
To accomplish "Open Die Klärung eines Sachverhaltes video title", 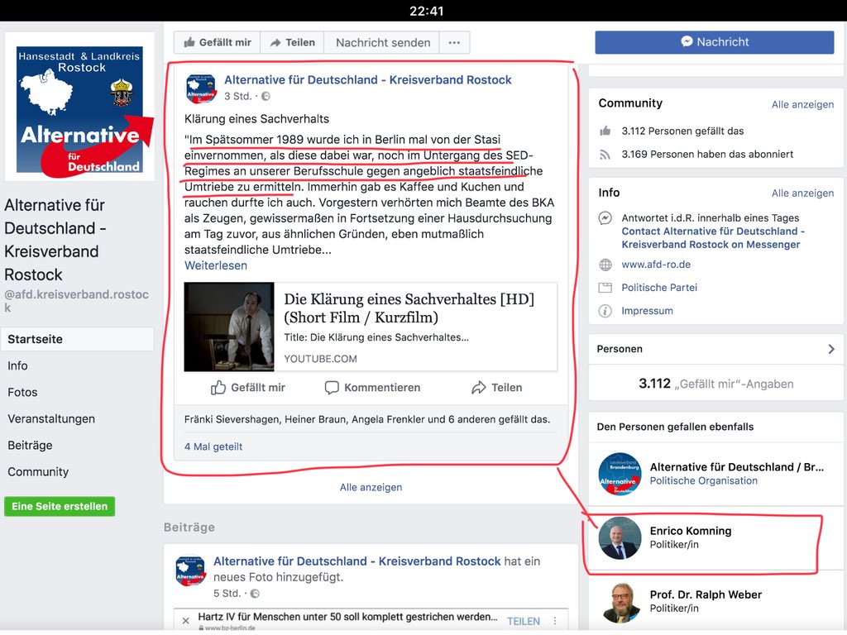I will pyautogui.click(x=409, y=308).
